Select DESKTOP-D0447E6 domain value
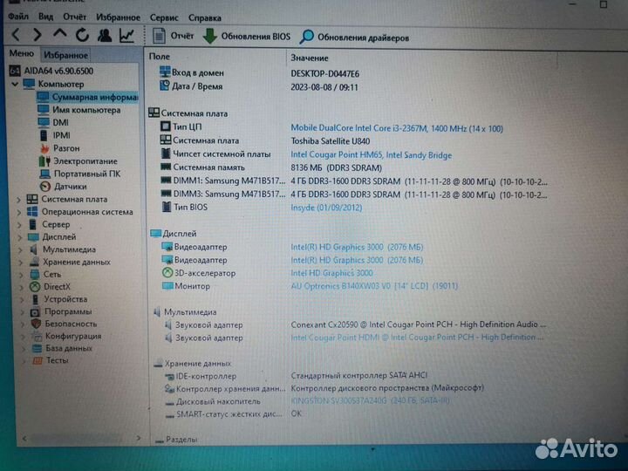 pyautogui.click(x=324, y=73)
